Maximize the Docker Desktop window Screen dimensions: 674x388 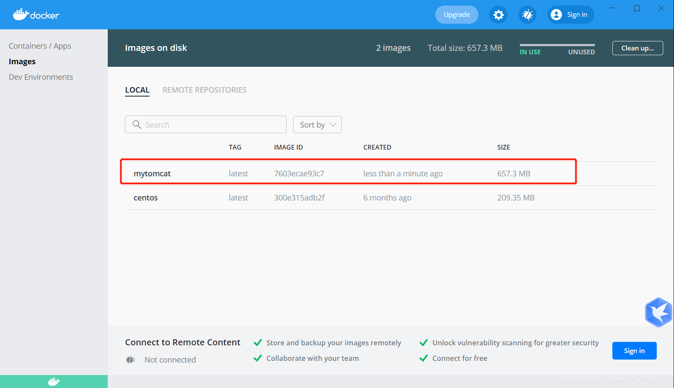(x=637, y=8)
